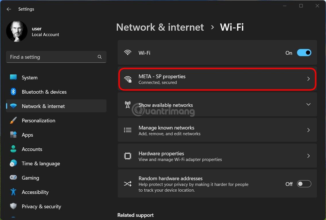Click the Privacy & security shield icon
The width and height of the screenshot is (326, 220).
13,206
